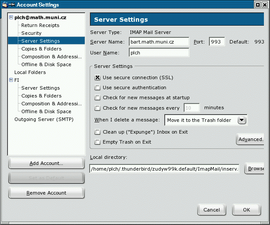Open Copies & Folders under plch@math.muni.cz
Screen dimensions: 270x225
pyautogui.click(x=41, y=49)
